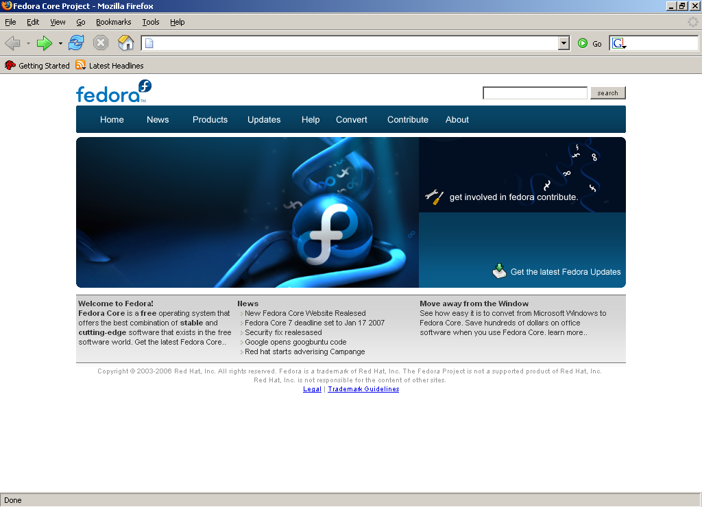Open 'Security fix realesased' news item

coord(283,332)
